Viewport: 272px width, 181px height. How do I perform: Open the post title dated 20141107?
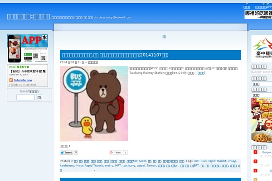coord(115,55)
